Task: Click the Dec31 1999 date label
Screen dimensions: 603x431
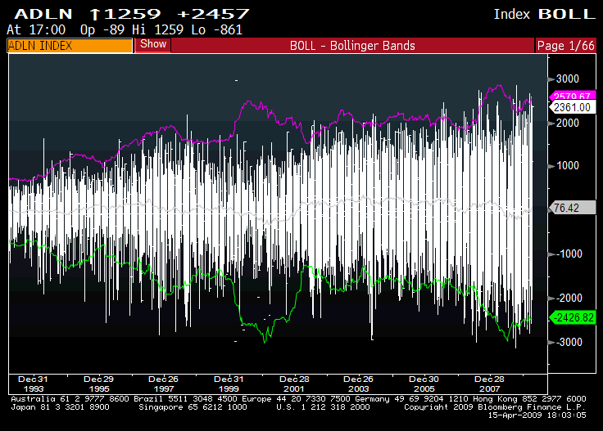Action: click(229, 384)
